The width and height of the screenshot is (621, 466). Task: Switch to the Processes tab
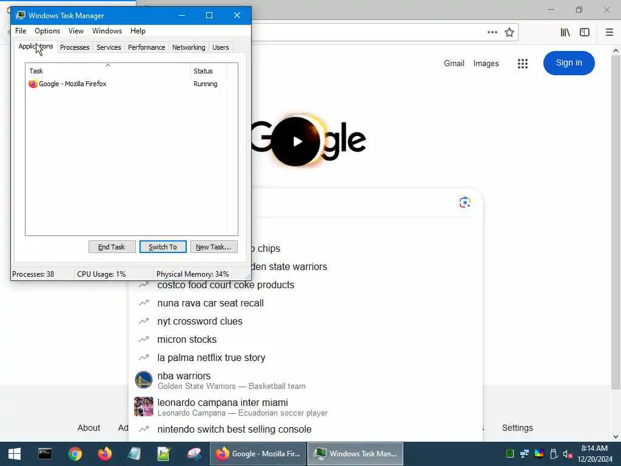(x=75, y=47)
